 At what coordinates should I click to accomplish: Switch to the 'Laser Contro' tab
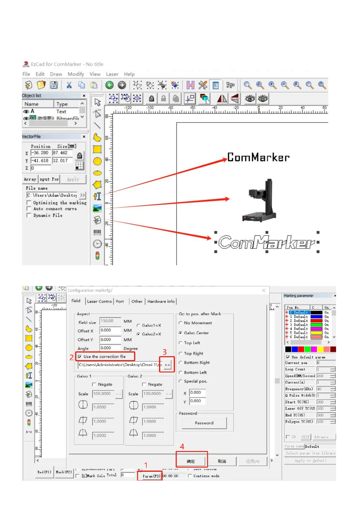click(99, 301)
